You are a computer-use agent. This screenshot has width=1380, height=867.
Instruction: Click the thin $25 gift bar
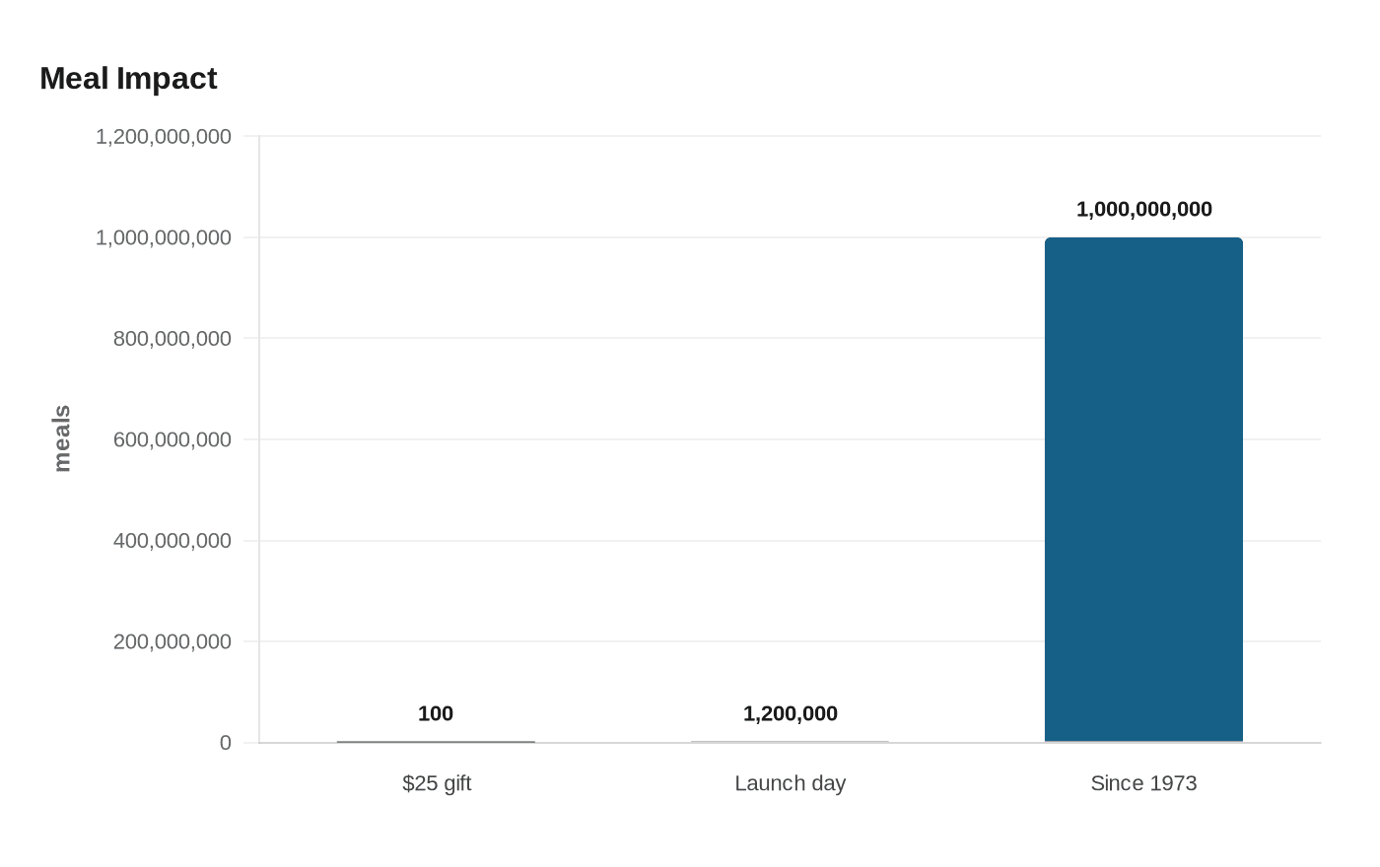point(436,742)
